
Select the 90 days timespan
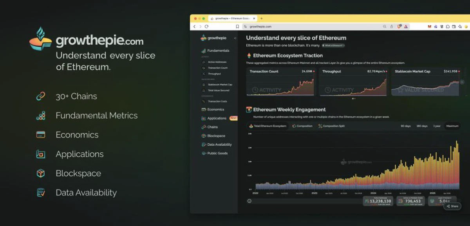405,126
